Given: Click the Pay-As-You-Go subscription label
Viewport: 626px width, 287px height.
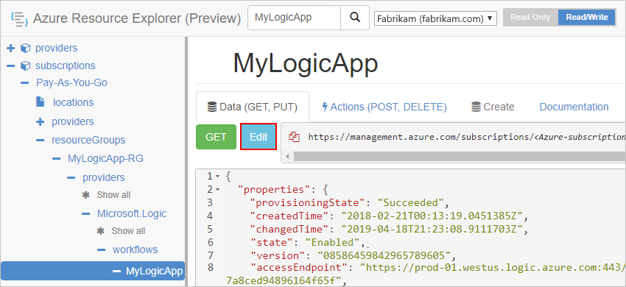Looking at the screenshot, I should pos(72,83).
